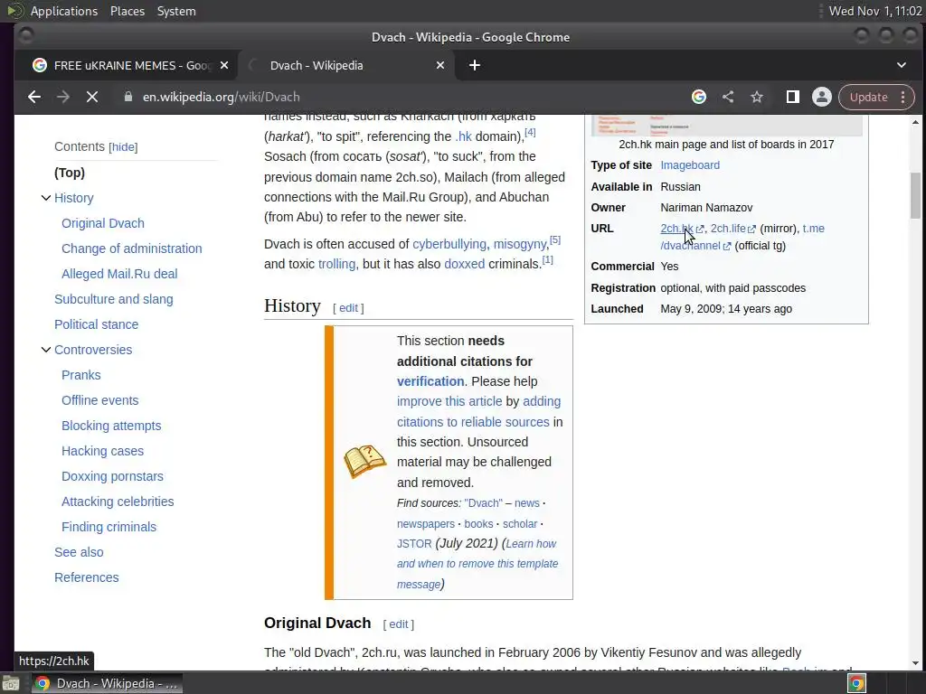Viewport: 926px width, 694px height.
Task: Close the FREE uKRAINE MEMES tab
Action: [224, 65]
